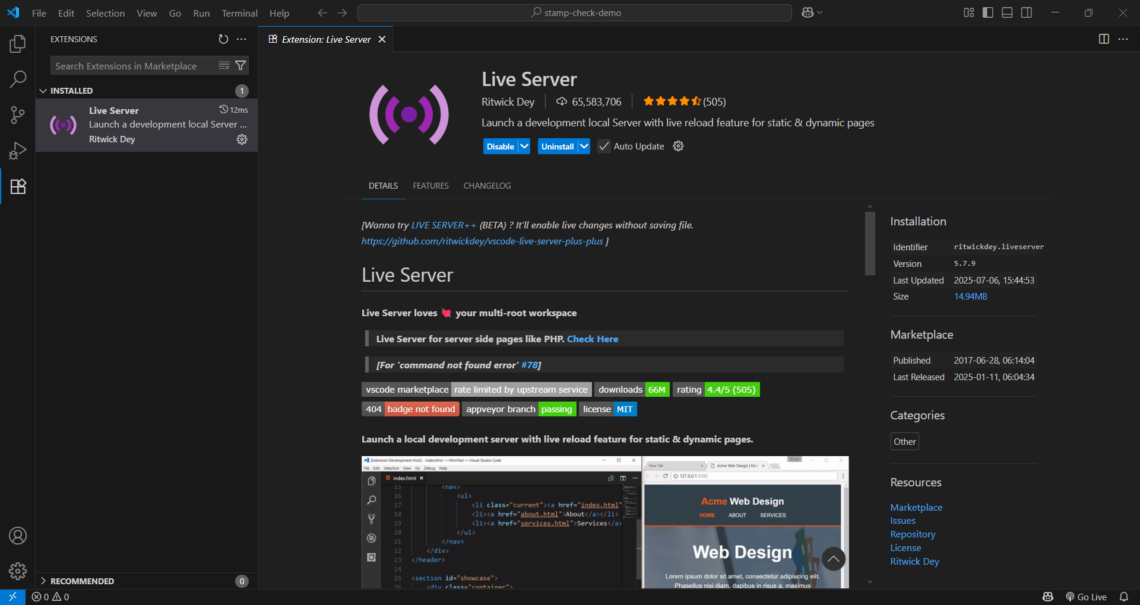
Task: Select the DETAILS tab
Action: 383,186
